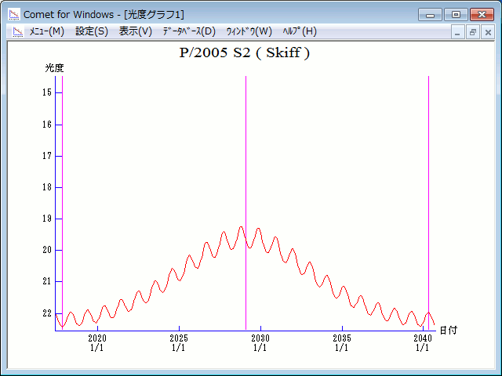The width and height of the screenshot is (502, 376).
Task: Expand the ウィンドウ(W) window menu
Action: point(249,31)
